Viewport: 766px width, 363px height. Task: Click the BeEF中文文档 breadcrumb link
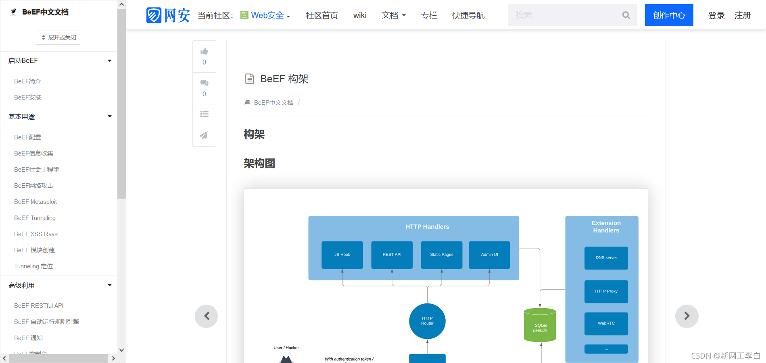[274, 103]
